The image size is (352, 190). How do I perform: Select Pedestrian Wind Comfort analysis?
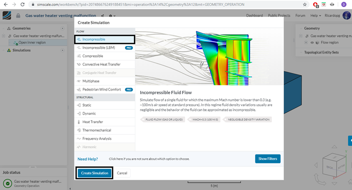point(105,90)
